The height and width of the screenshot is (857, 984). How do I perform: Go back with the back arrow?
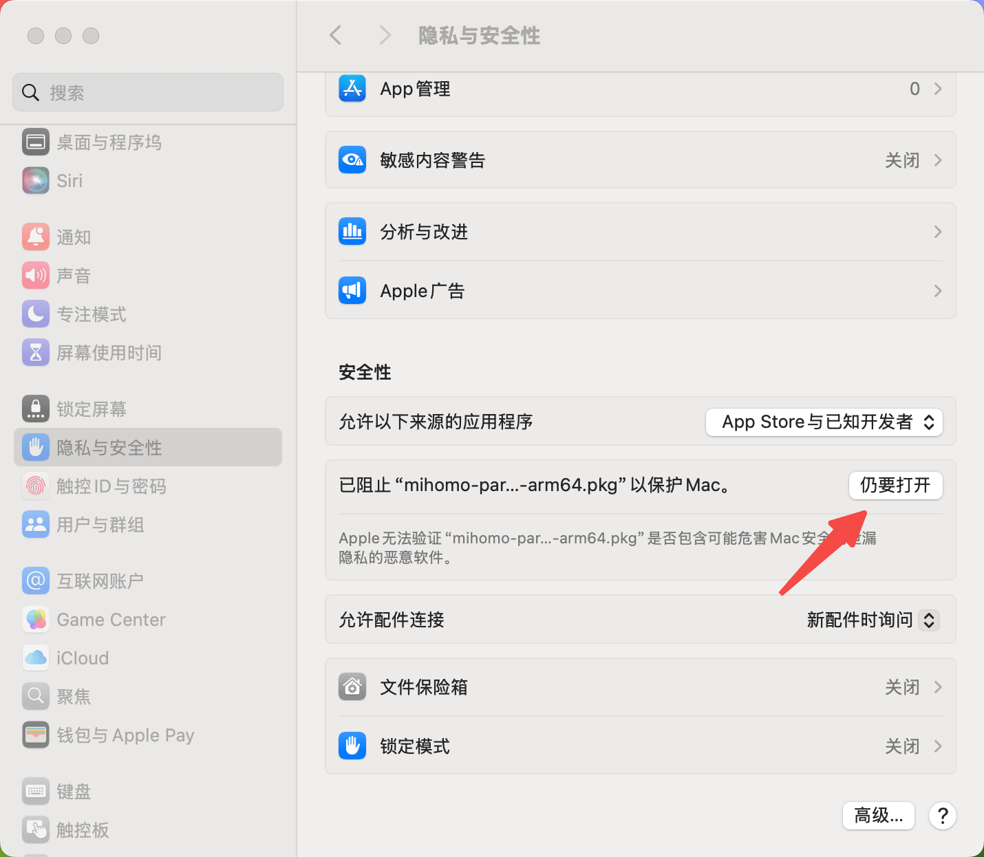click(x=336, y=35)
